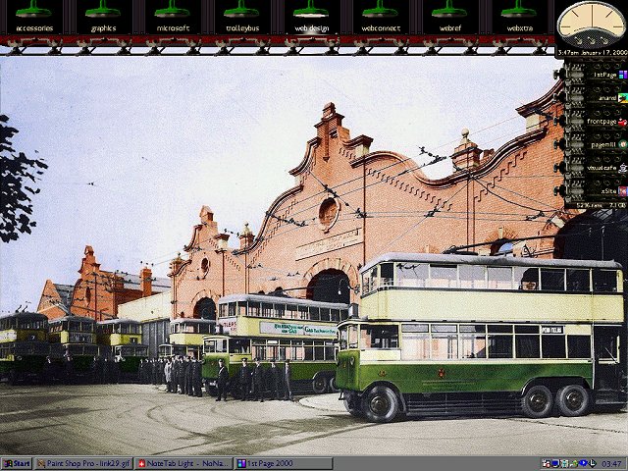
Task: Launch the pagemill shortcut icon
Action: (623, 144)
